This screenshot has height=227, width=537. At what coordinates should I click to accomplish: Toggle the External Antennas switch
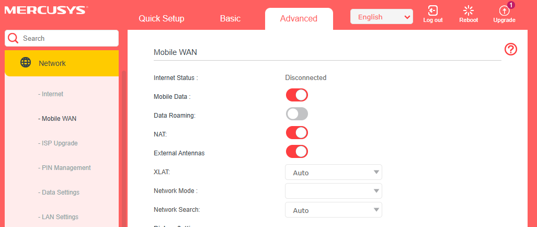click(296, 151)
